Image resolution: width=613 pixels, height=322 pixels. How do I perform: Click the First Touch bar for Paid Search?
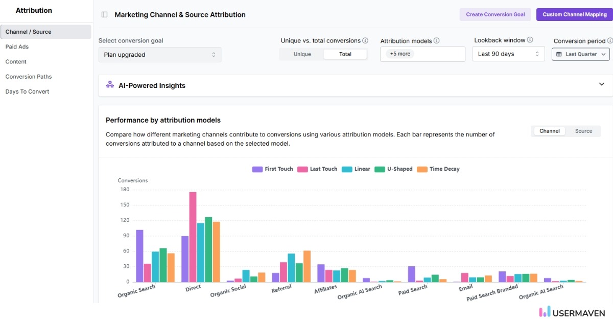pyautogui.click(x=412, y=274)
